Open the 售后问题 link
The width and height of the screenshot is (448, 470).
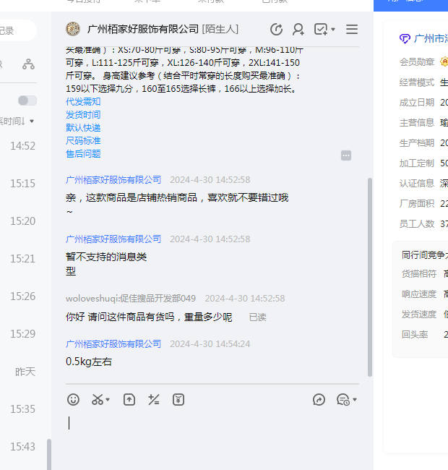click(83, 154)
